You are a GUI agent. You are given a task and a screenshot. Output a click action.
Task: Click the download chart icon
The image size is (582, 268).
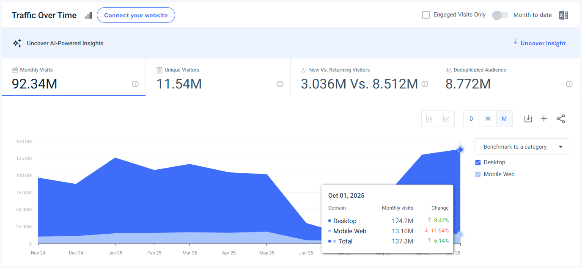tap(528, 119)
